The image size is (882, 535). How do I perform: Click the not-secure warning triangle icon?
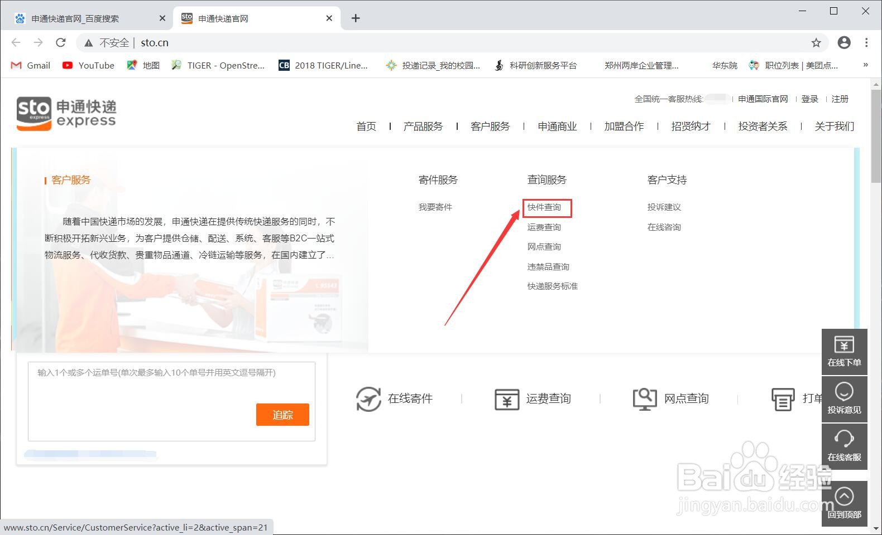pyautogui.click(x=88, y=43)
